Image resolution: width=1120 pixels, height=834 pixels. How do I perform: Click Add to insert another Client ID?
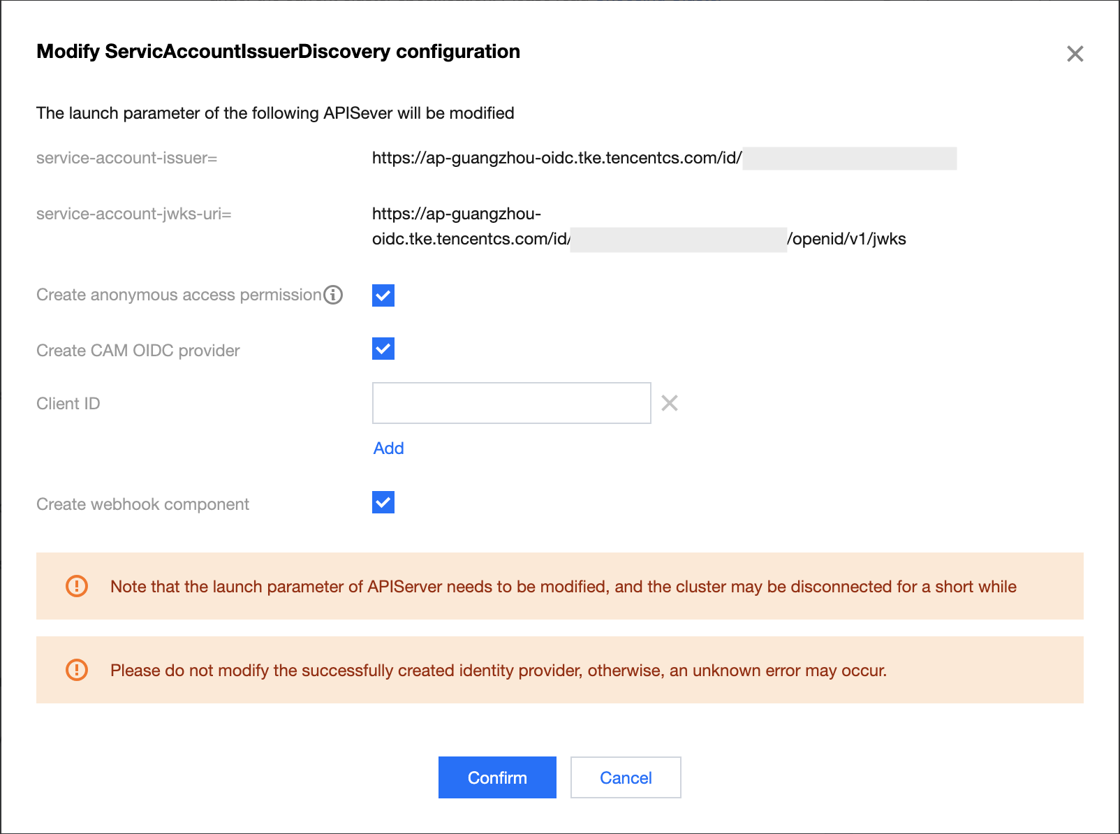click(388, 448)
